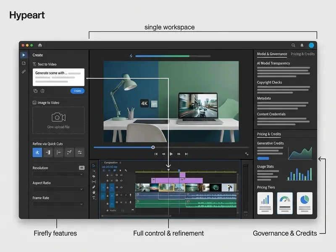The width and height of the screenshot is (336, 252).
Task: Switch to Pricing & Credits top tab
Action: coord(302,54)
